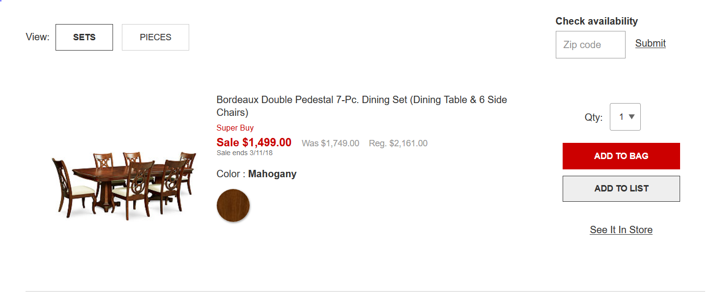Click the red Super Buy label
714x297 pixels.
point(235,128)
